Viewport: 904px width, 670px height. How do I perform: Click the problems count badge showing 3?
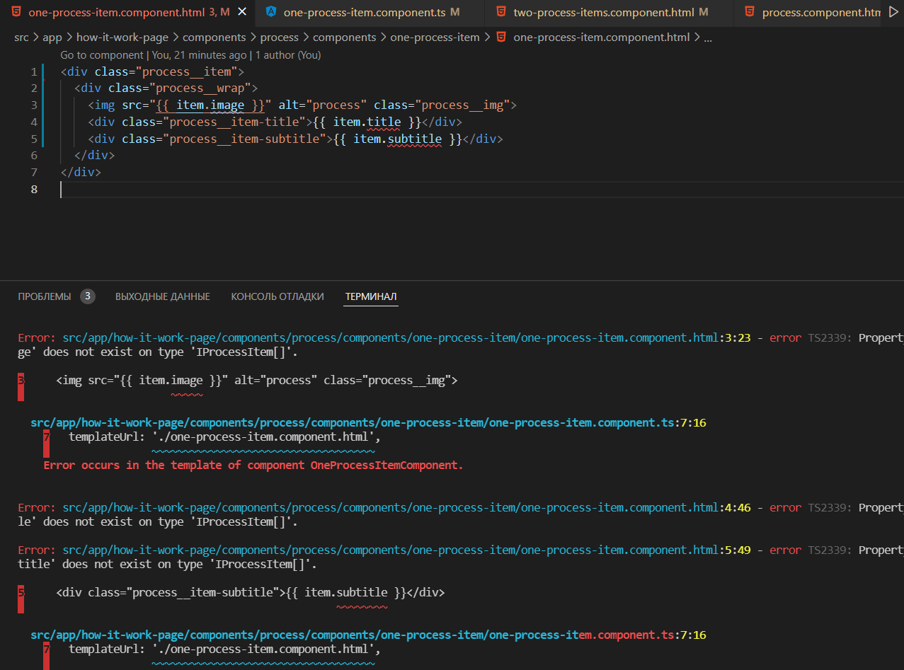point(88,296)
